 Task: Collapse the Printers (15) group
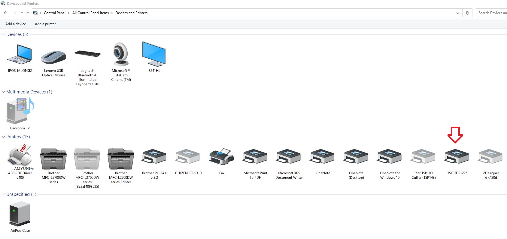[x=3, y=137]
